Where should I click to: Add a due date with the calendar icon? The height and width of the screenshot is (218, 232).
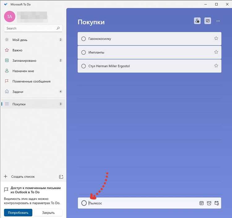pos(201,203)
